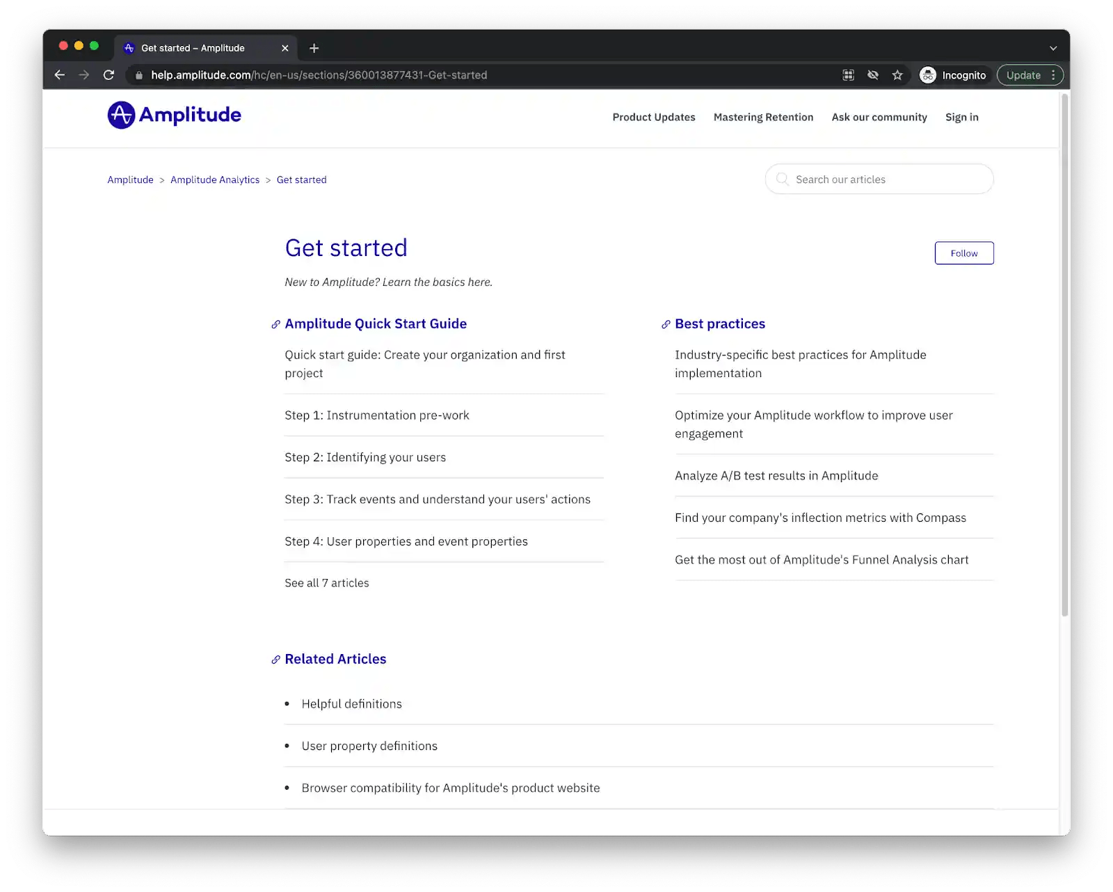The image size is (1113, 892).
Task: Open the chevron dropdown at the window's top right
Action: click(1055, 47)
